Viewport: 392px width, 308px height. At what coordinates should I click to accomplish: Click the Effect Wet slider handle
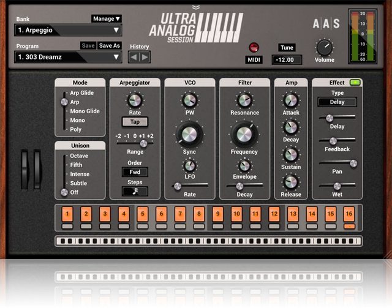(337, 186)
